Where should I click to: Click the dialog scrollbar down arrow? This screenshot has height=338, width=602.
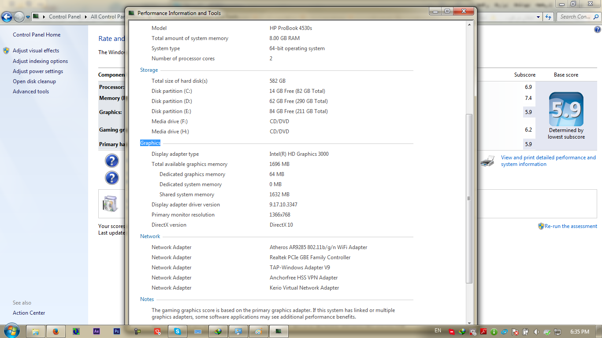click(469, 323)
